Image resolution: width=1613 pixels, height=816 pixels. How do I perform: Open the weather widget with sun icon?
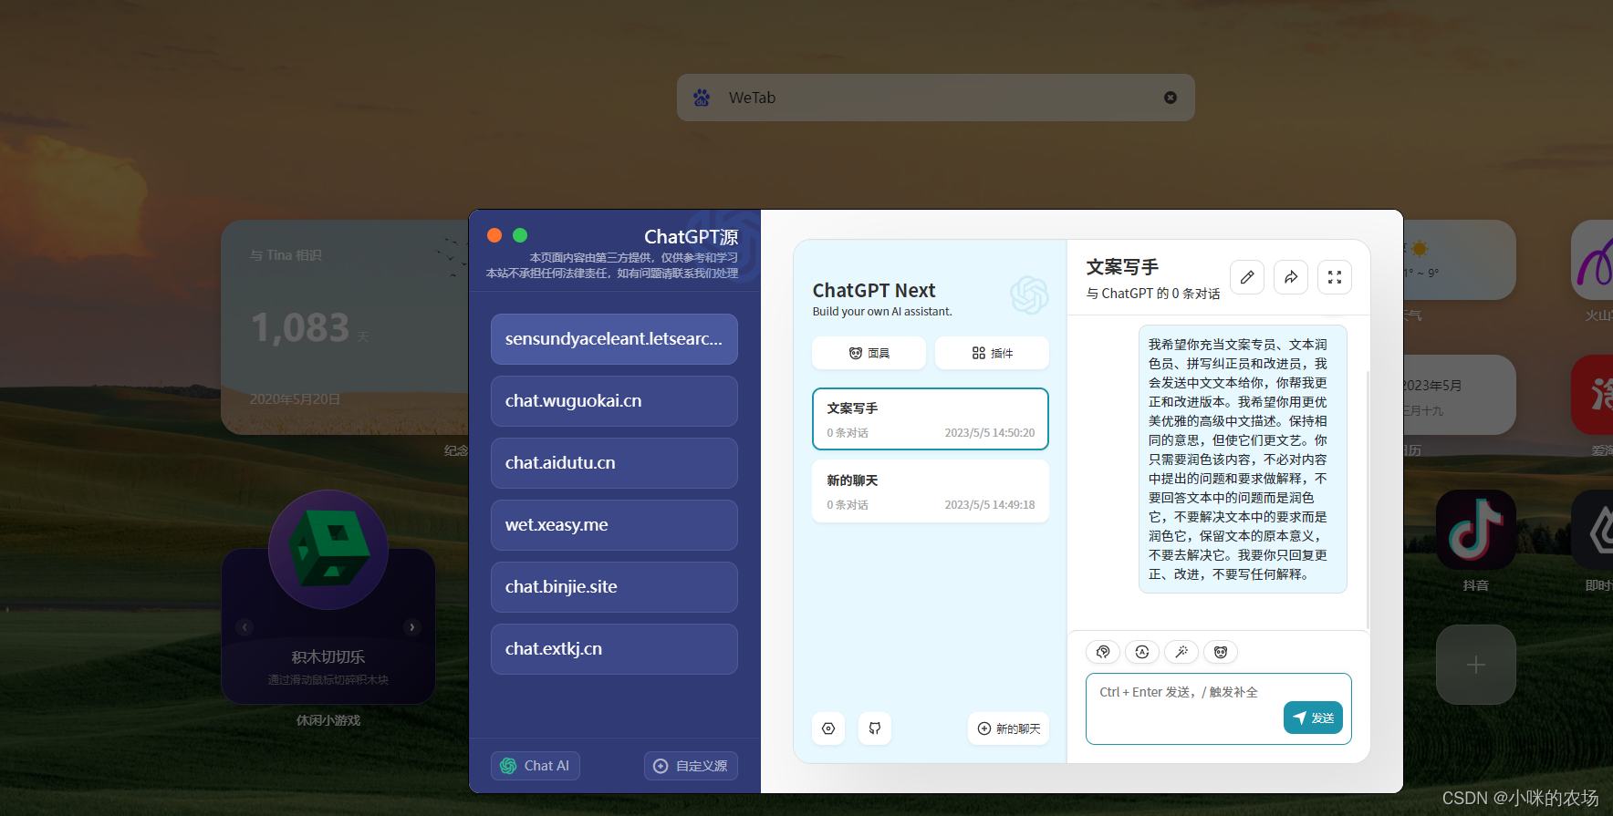coord(1460,260)
